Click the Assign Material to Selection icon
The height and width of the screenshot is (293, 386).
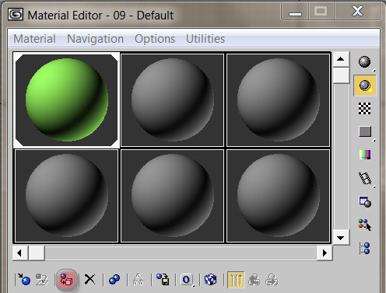coord(67,280)
